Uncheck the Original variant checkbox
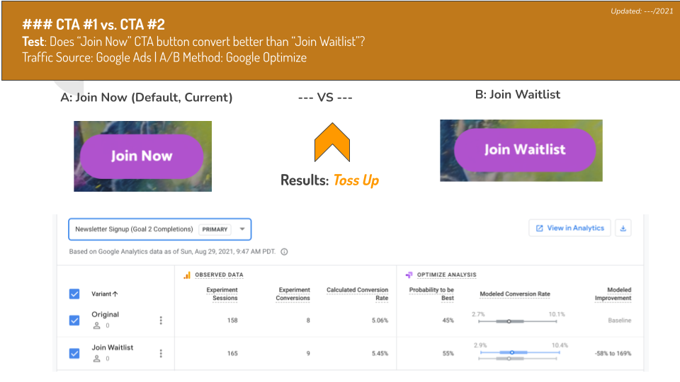Image resolution: width=680 pixels, height=382 pixels. tap(74, 320)
